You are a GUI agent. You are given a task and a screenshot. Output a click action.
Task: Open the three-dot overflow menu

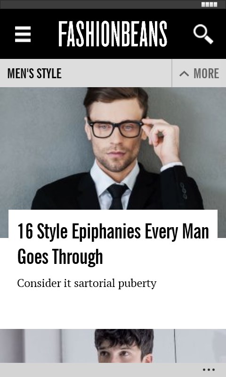[209, 370]
